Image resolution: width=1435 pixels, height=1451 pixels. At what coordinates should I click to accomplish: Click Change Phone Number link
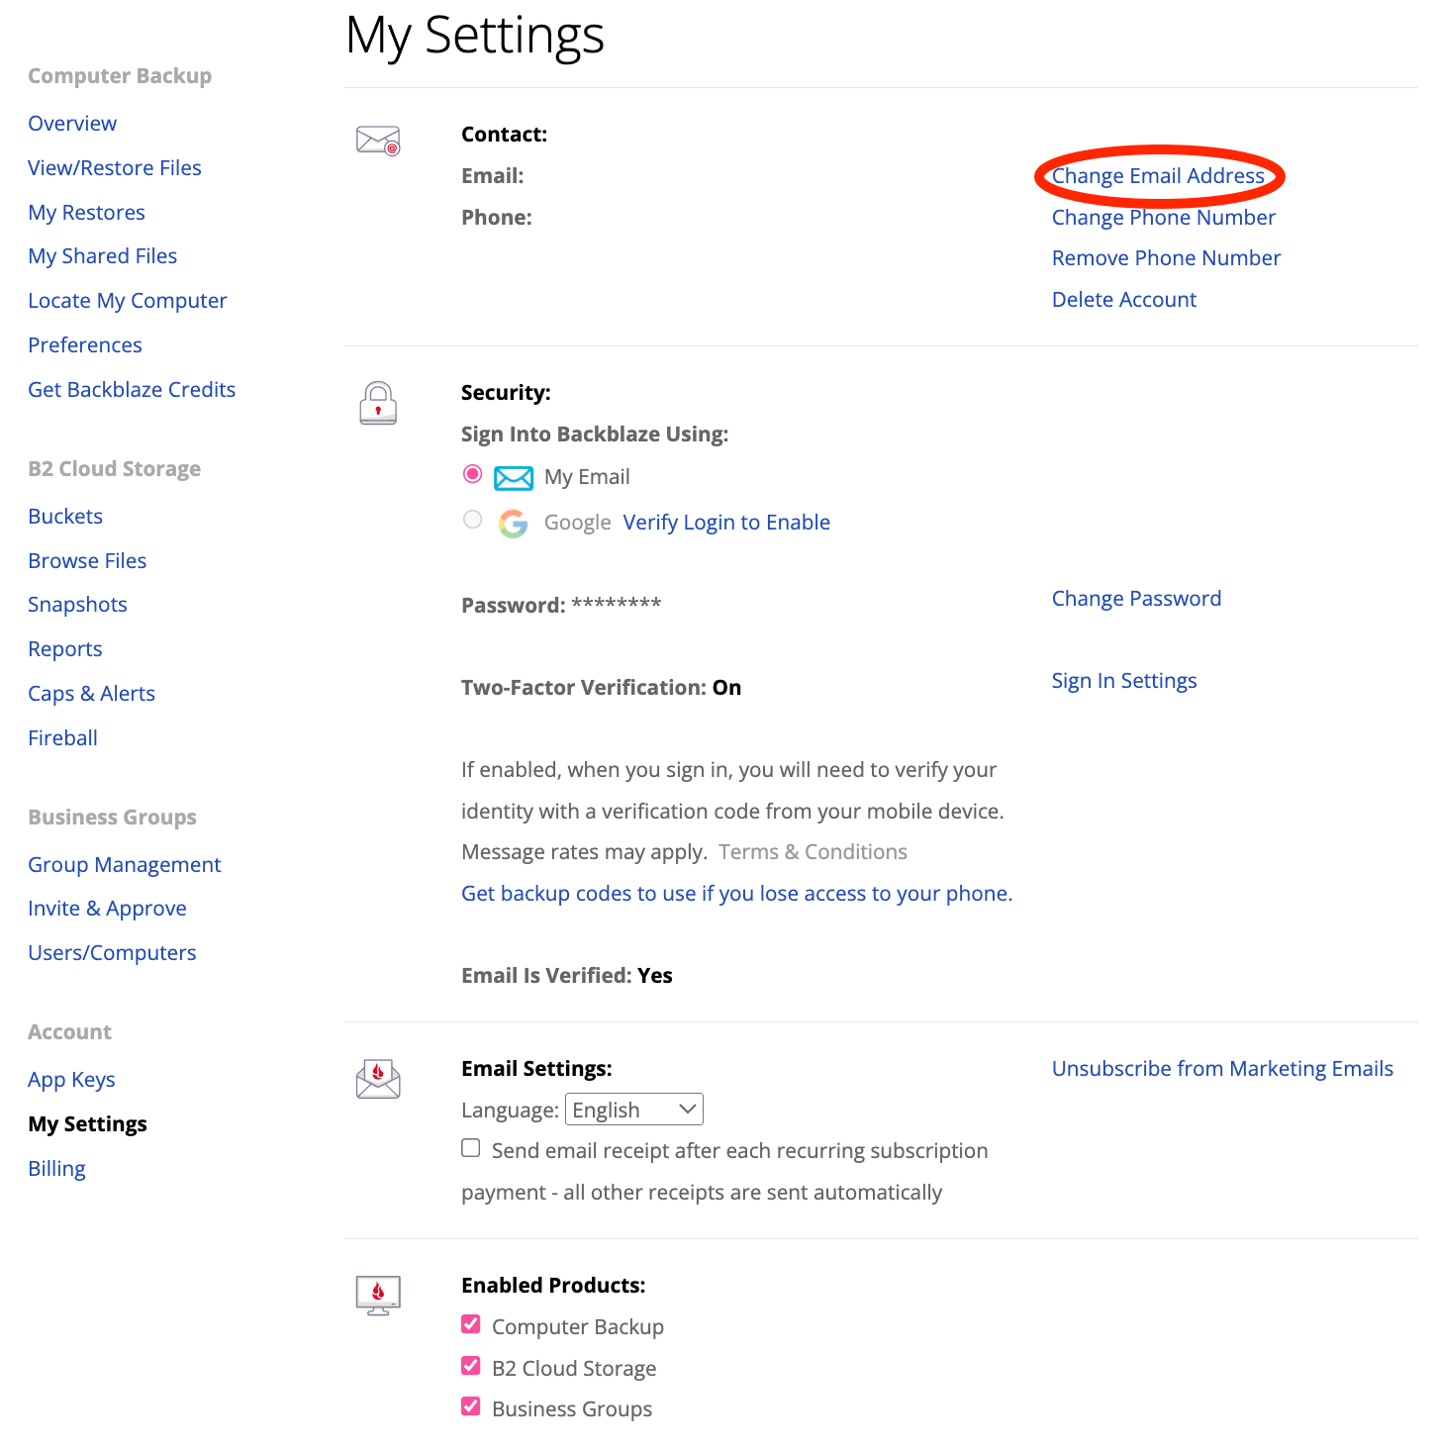[x=1164, y=218]
